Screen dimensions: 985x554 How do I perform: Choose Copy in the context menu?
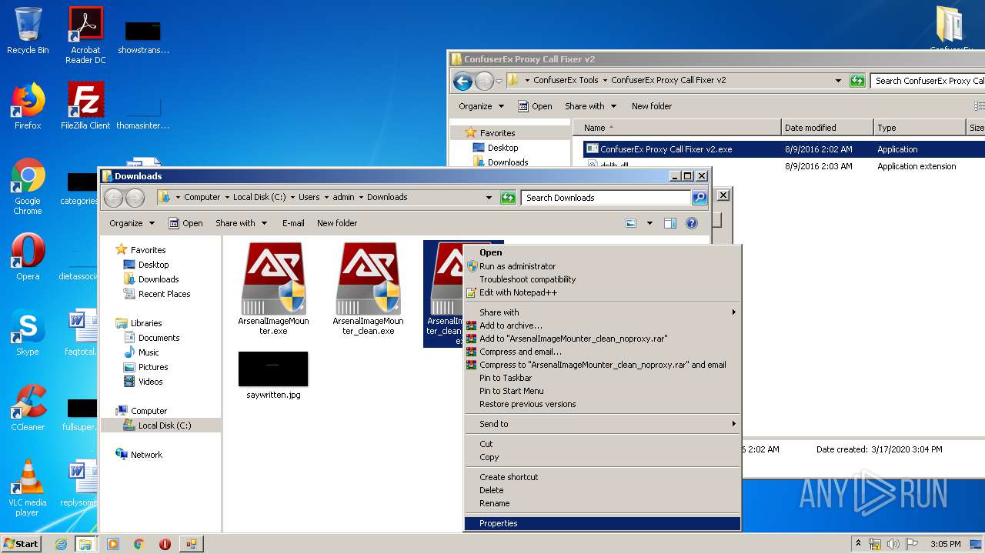[x=603, y=457]
